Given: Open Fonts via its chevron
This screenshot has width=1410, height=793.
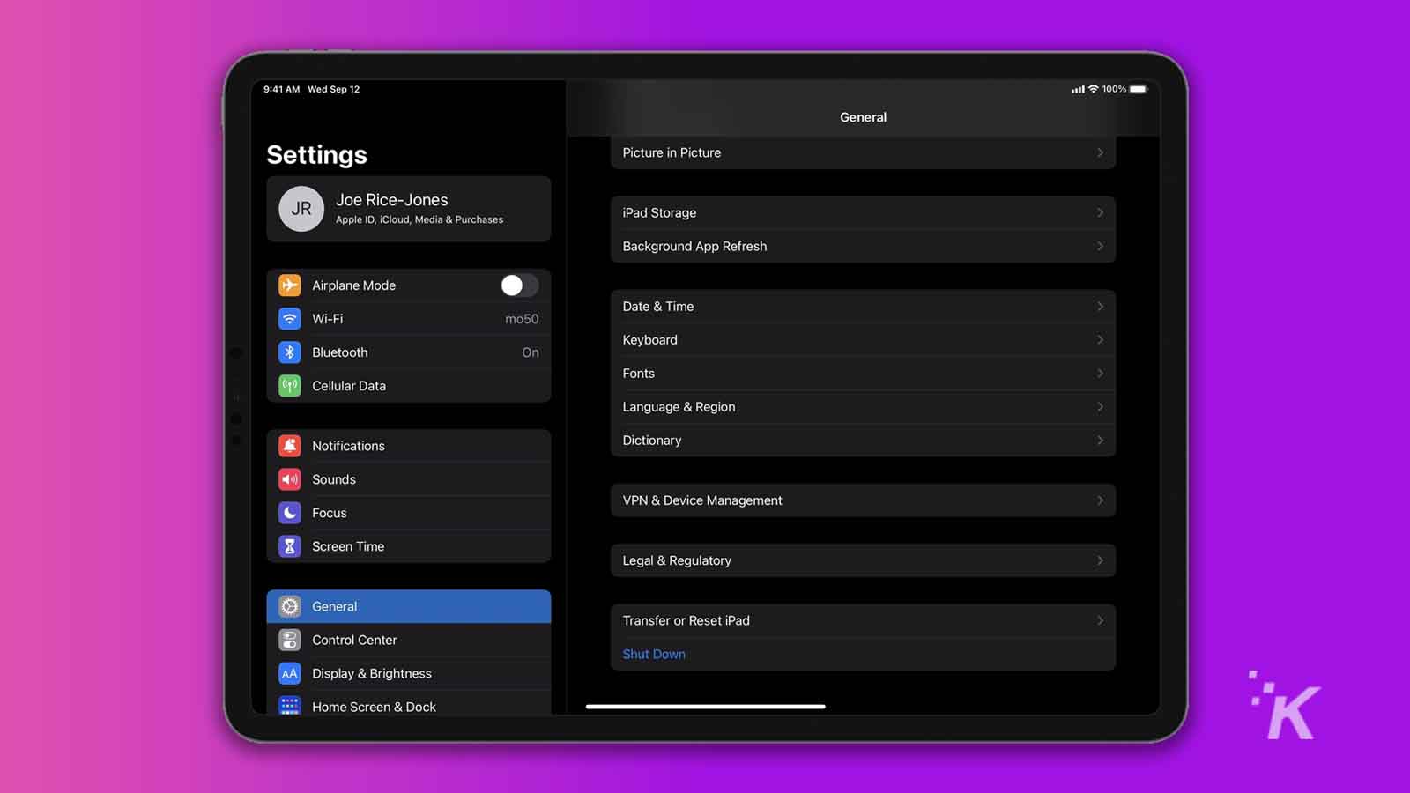Looking at the screenshot, I should tap(1100, 373).
